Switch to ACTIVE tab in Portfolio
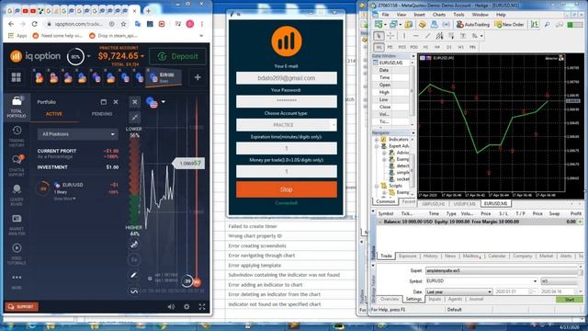The height and width of the screenshot is (331, 588). 54,114
